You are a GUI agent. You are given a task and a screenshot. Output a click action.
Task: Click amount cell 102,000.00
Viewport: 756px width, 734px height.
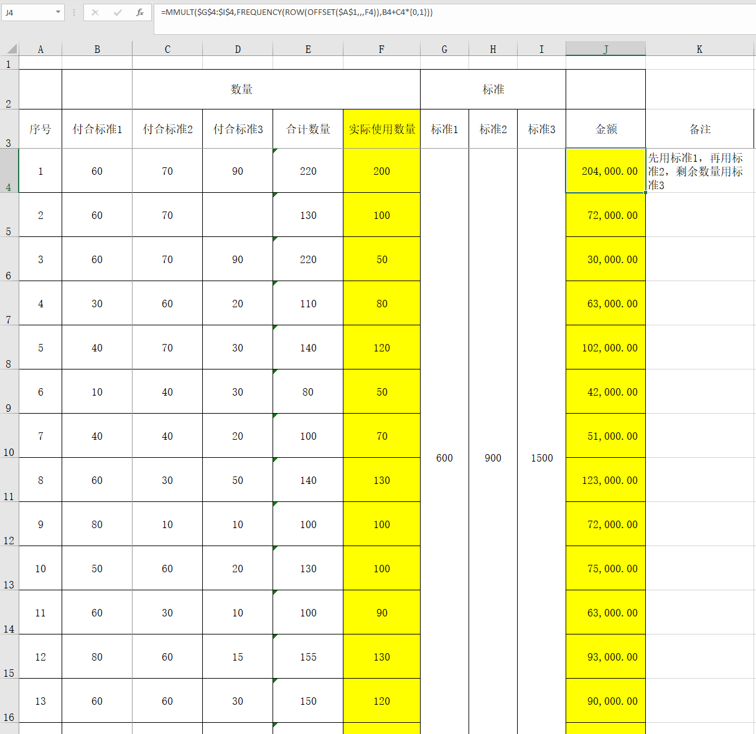coord(605,347)
